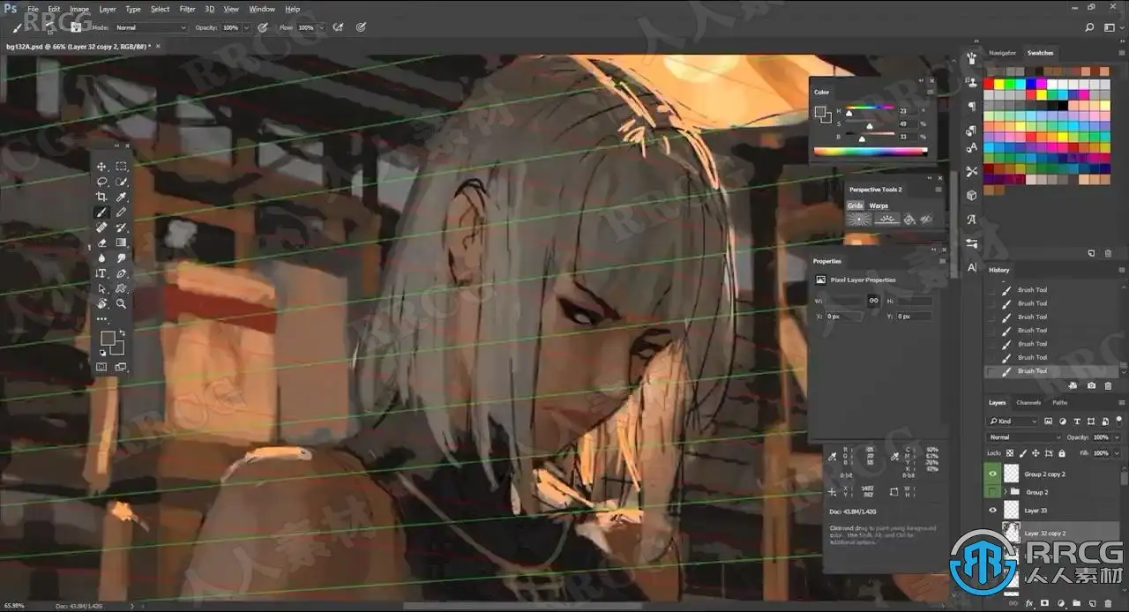
Task: Open the Filter menu
Action: click(x=187, y=9)
